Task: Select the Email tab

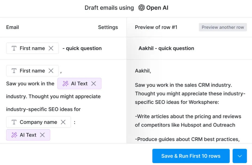Action: pos(12,27)
